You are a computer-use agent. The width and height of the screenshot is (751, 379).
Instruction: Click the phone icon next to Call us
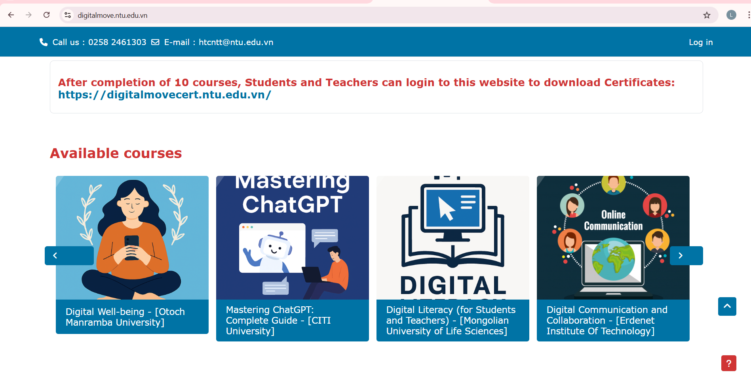coord(44,42)
